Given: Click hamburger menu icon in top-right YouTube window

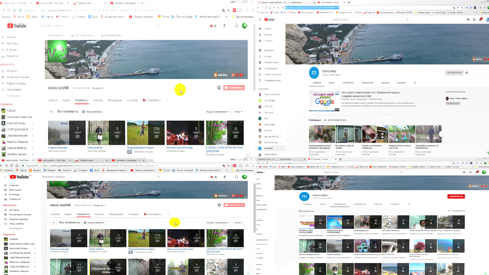Looking at the screenshot, I should 260,20.
